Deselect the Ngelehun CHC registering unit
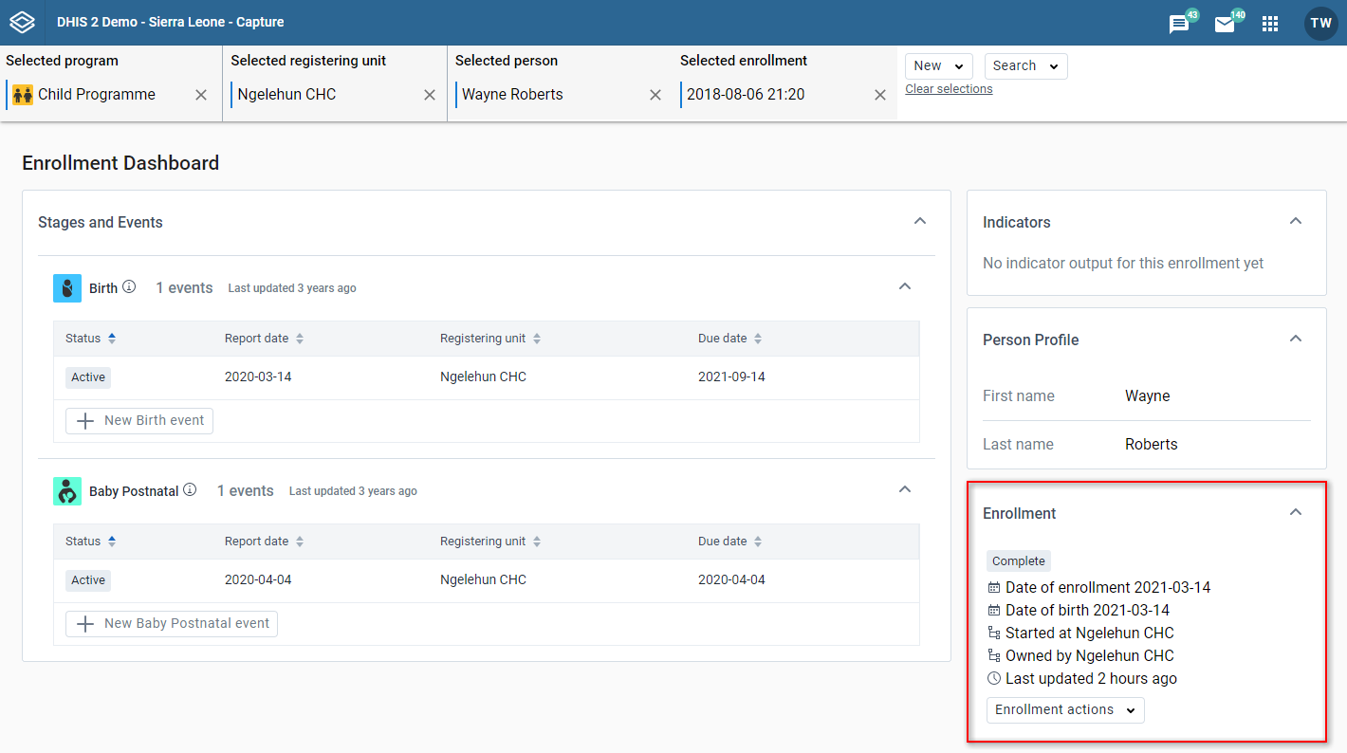1347x753 pixels. (x=430, y=95)
